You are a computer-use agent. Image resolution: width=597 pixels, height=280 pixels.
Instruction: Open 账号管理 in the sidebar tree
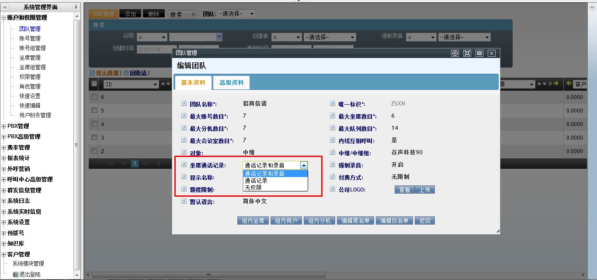(30, 38)
